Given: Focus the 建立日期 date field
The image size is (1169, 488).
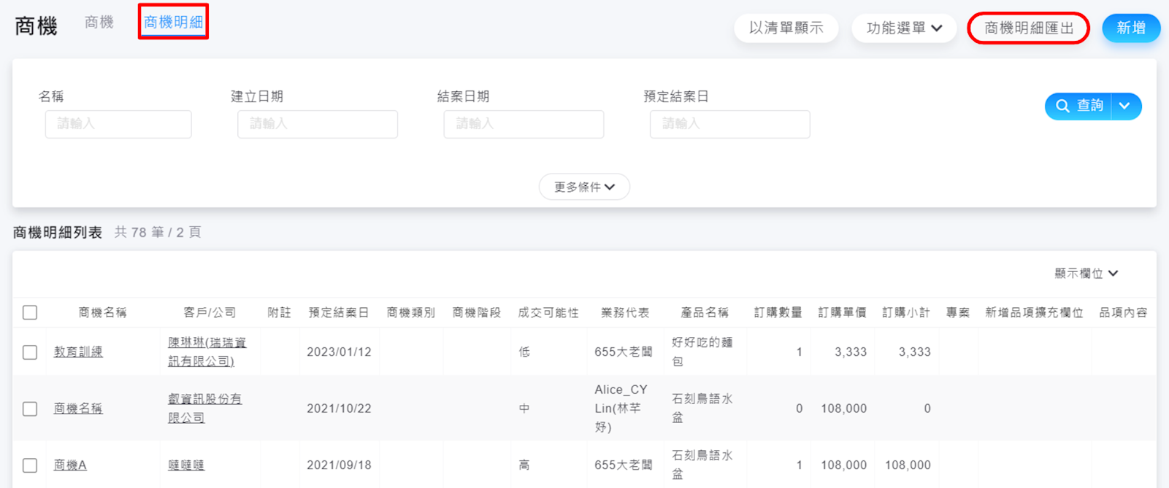Looking at the screenshot, I should [x=317, y=124].
